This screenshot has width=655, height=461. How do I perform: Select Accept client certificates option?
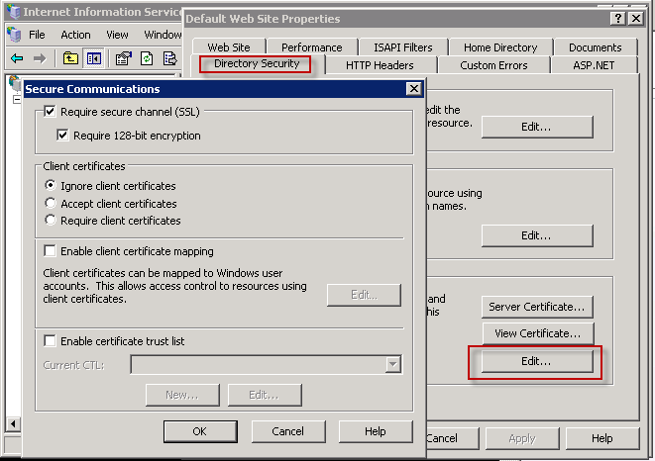[51, 204]
